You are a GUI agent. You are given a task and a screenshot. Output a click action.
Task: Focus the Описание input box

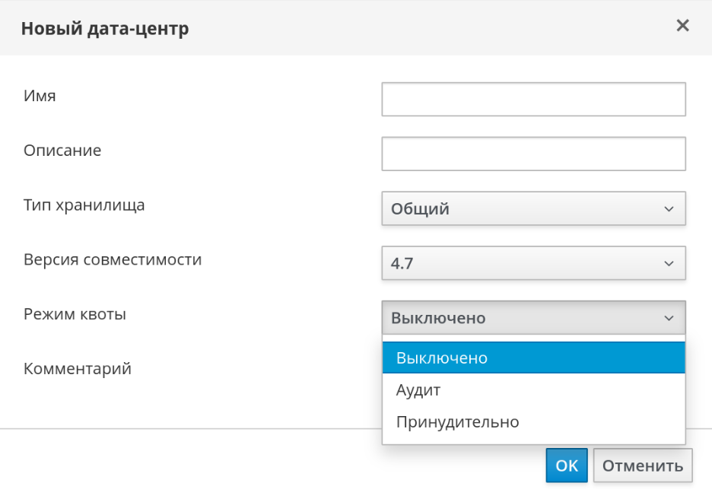[533, 154]
